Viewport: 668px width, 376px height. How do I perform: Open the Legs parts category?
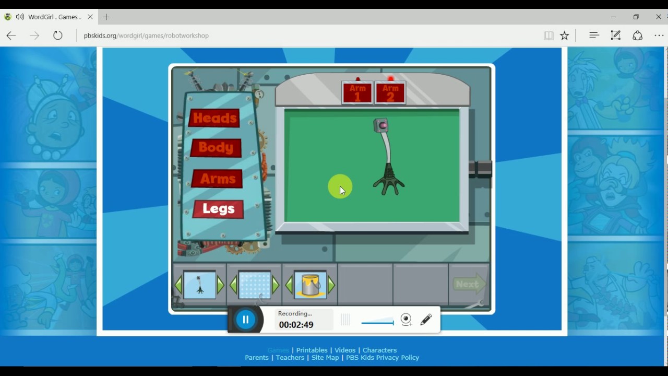pyautogui.click(x=218, y=209)
